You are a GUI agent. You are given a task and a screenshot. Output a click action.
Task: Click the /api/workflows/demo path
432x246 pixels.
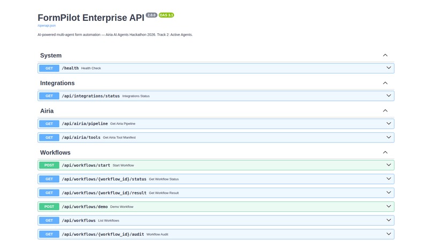tap(85, 206)
